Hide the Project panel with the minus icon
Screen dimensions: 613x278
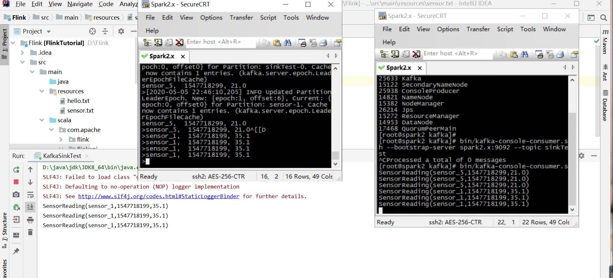pyautogui.click(x=133, y=31)
